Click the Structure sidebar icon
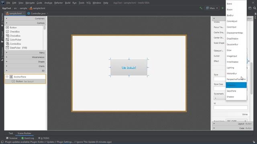 (2, 60)
